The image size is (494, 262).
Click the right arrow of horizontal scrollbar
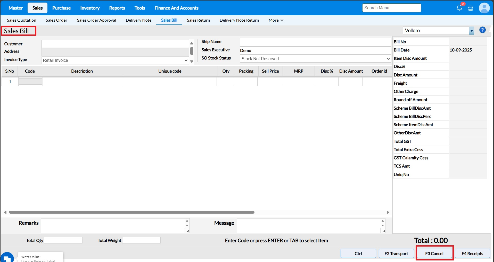point(388,212)
